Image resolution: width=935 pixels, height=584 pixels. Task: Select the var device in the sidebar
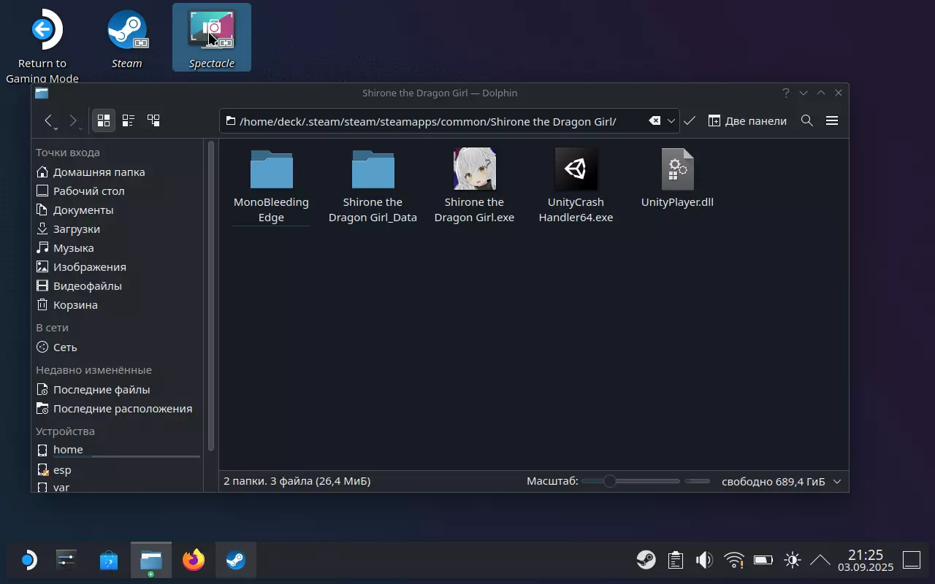coord(118,486)
